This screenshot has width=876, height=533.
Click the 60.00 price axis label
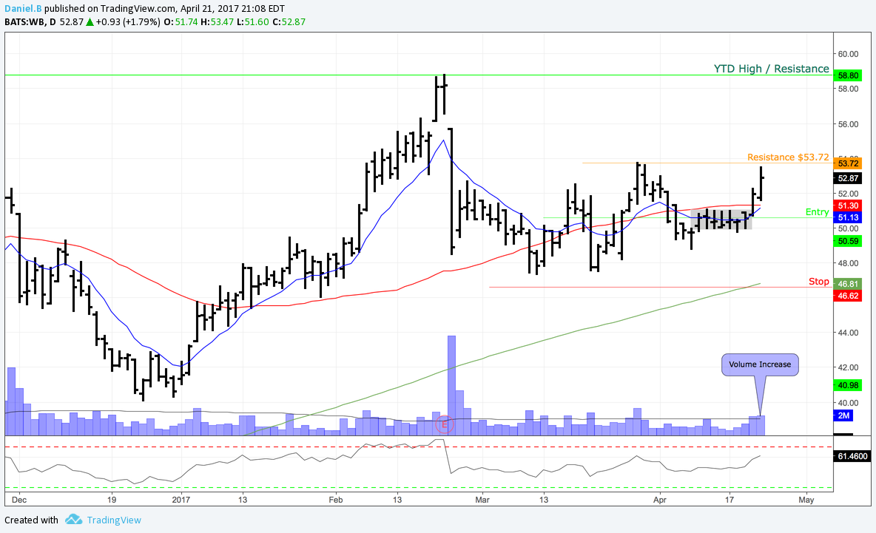point(847,54)
